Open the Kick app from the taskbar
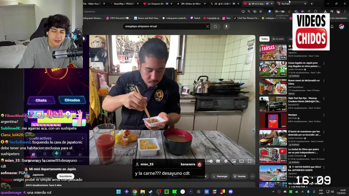This screenshot has width=349, height=196. 174,192
